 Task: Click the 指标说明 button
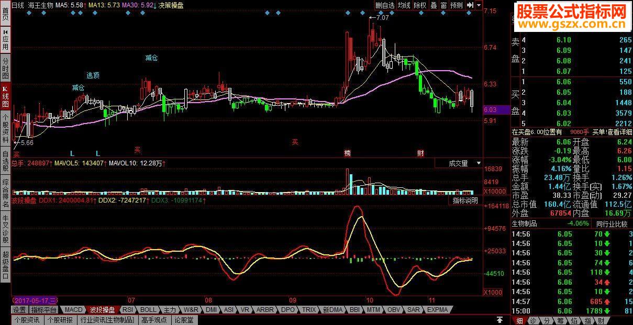coord(465,200)
